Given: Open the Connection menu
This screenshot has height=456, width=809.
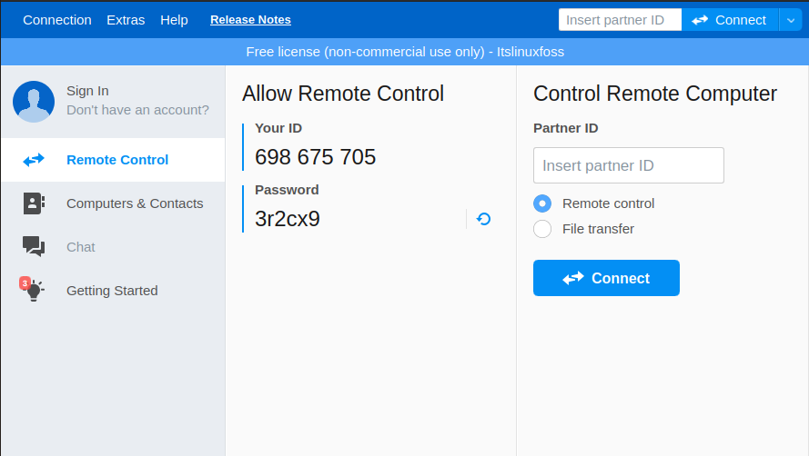Looking at the screenshot, I should point(57,20).
